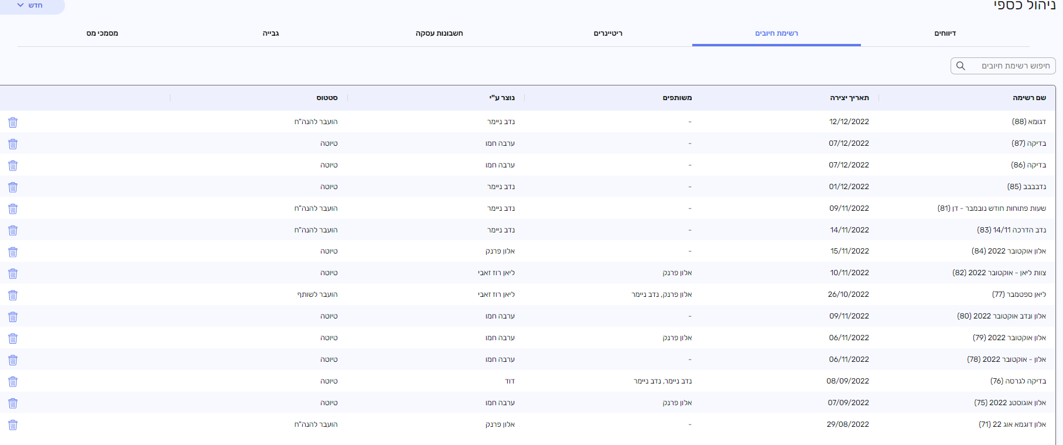
Task: Open the אלון ובדג אוקטובר 2022 (80) list
Action: click(1001, 316)
